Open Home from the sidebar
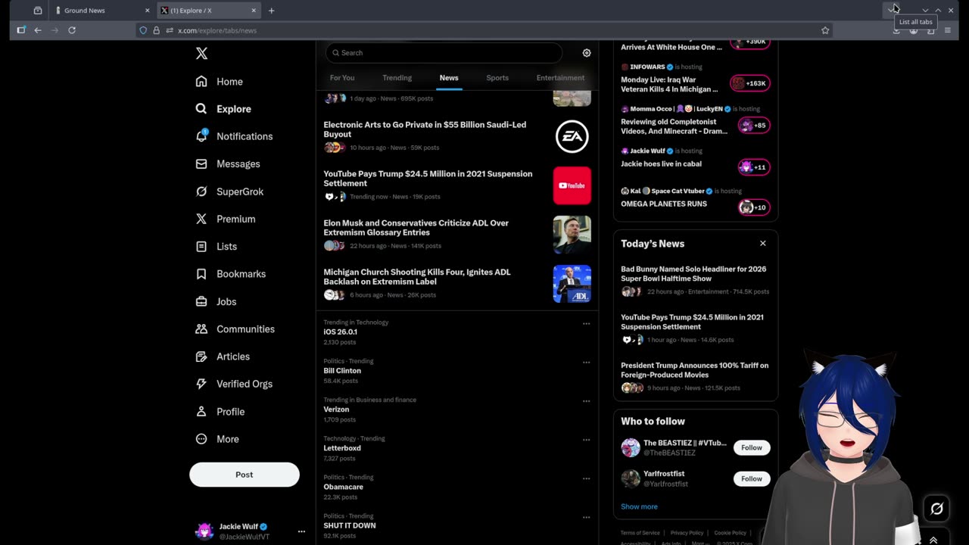 point(220,82)
